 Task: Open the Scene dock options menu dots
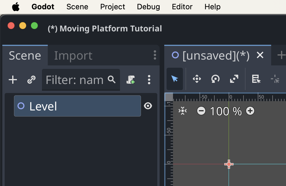coord(149,80)
